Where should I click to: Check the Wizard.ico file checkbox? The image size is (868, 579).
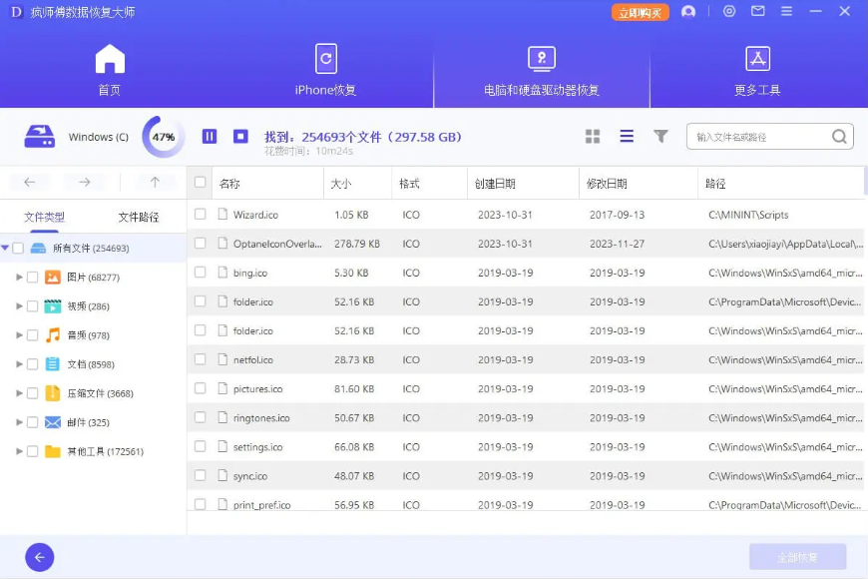[200, 215]
